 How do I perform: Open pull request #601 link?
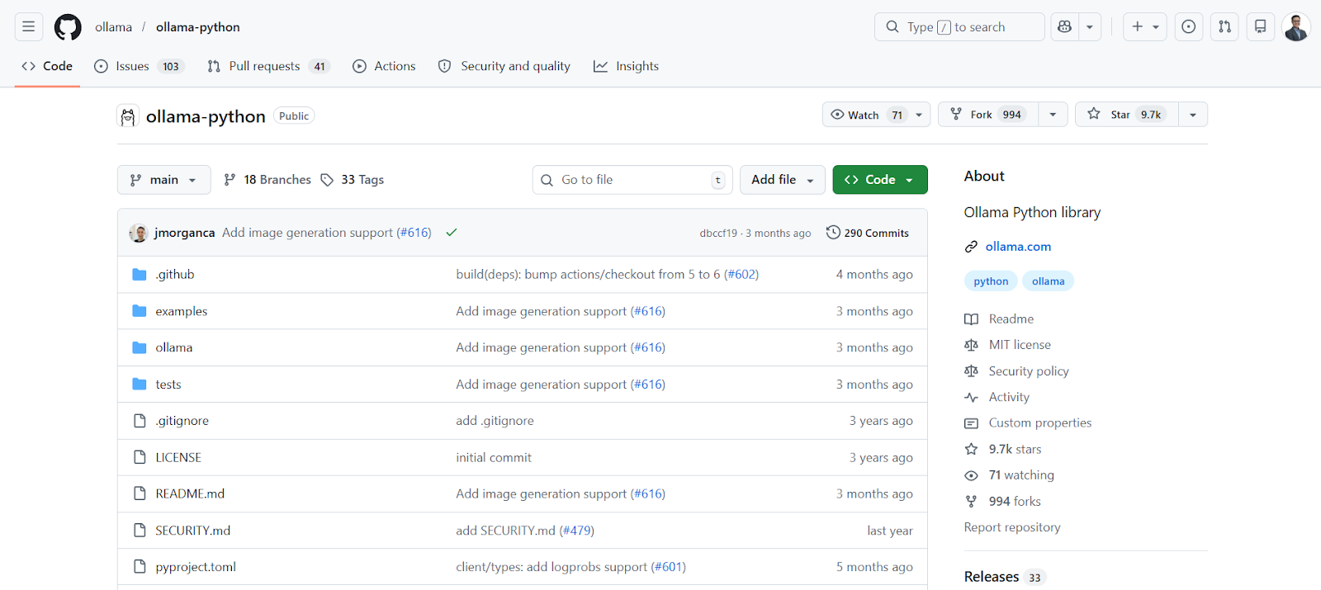click(669, 567)
